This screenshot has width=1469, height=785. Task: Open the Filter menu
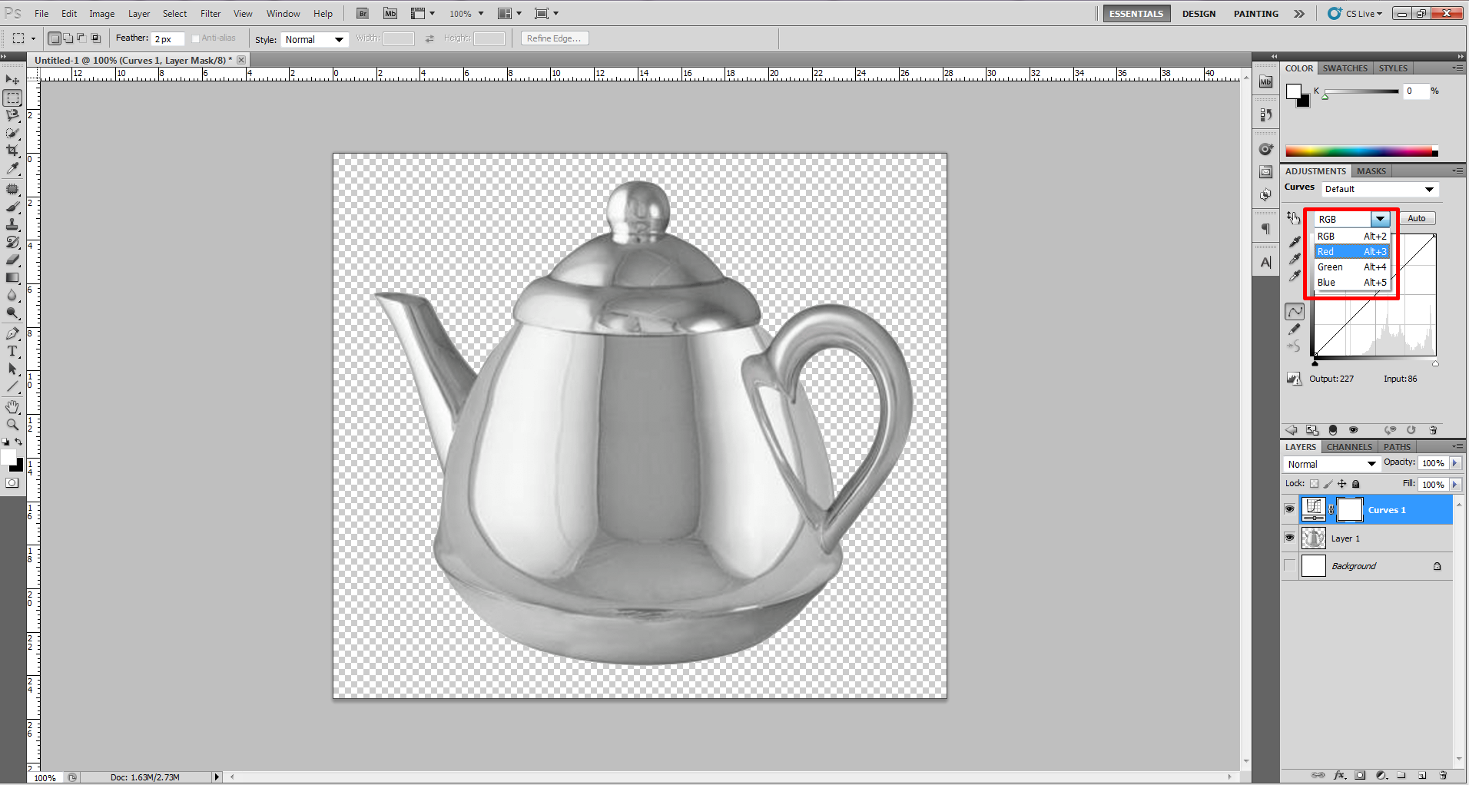pyautogui.click(x=211, y=14)
